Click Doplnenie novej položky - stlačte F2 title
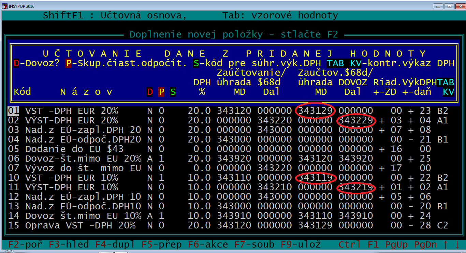The image size is (466, 253). (x=234, y=34)
